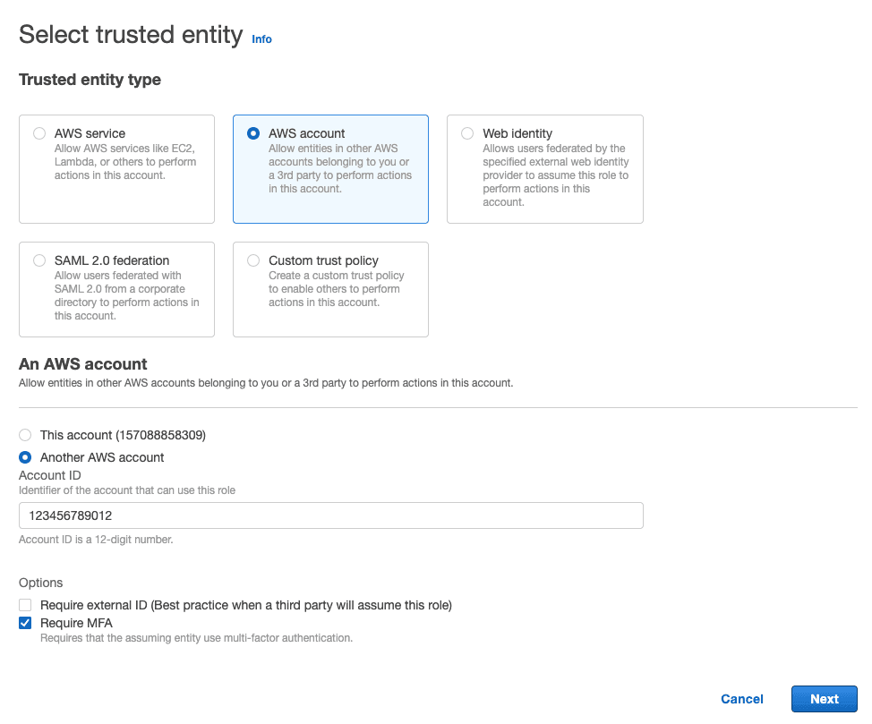Choose the AWS account radio circle

coord(253,133)
